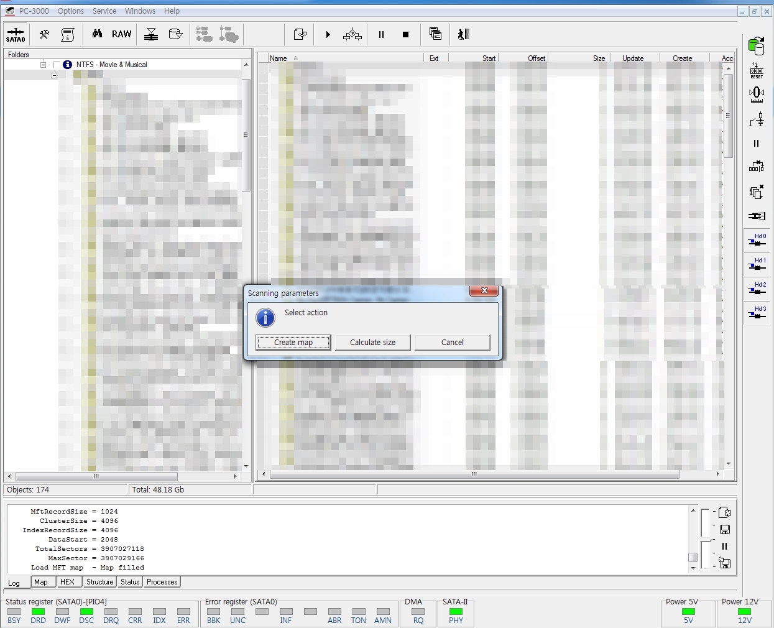This screenshot has height=628, width=774.
Task: Click the hourglass scan toolbar icon
Action: 151,34
